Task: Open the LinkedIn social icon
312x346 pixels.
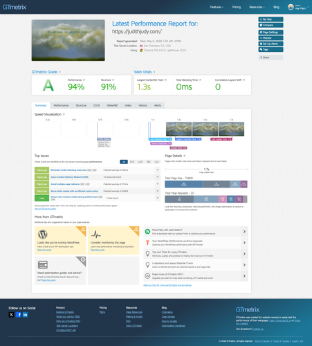Action: [25, 315]
